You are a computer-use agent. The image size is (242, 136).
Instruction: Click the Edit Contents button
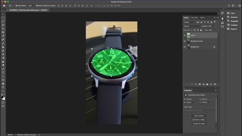(199, 116)
